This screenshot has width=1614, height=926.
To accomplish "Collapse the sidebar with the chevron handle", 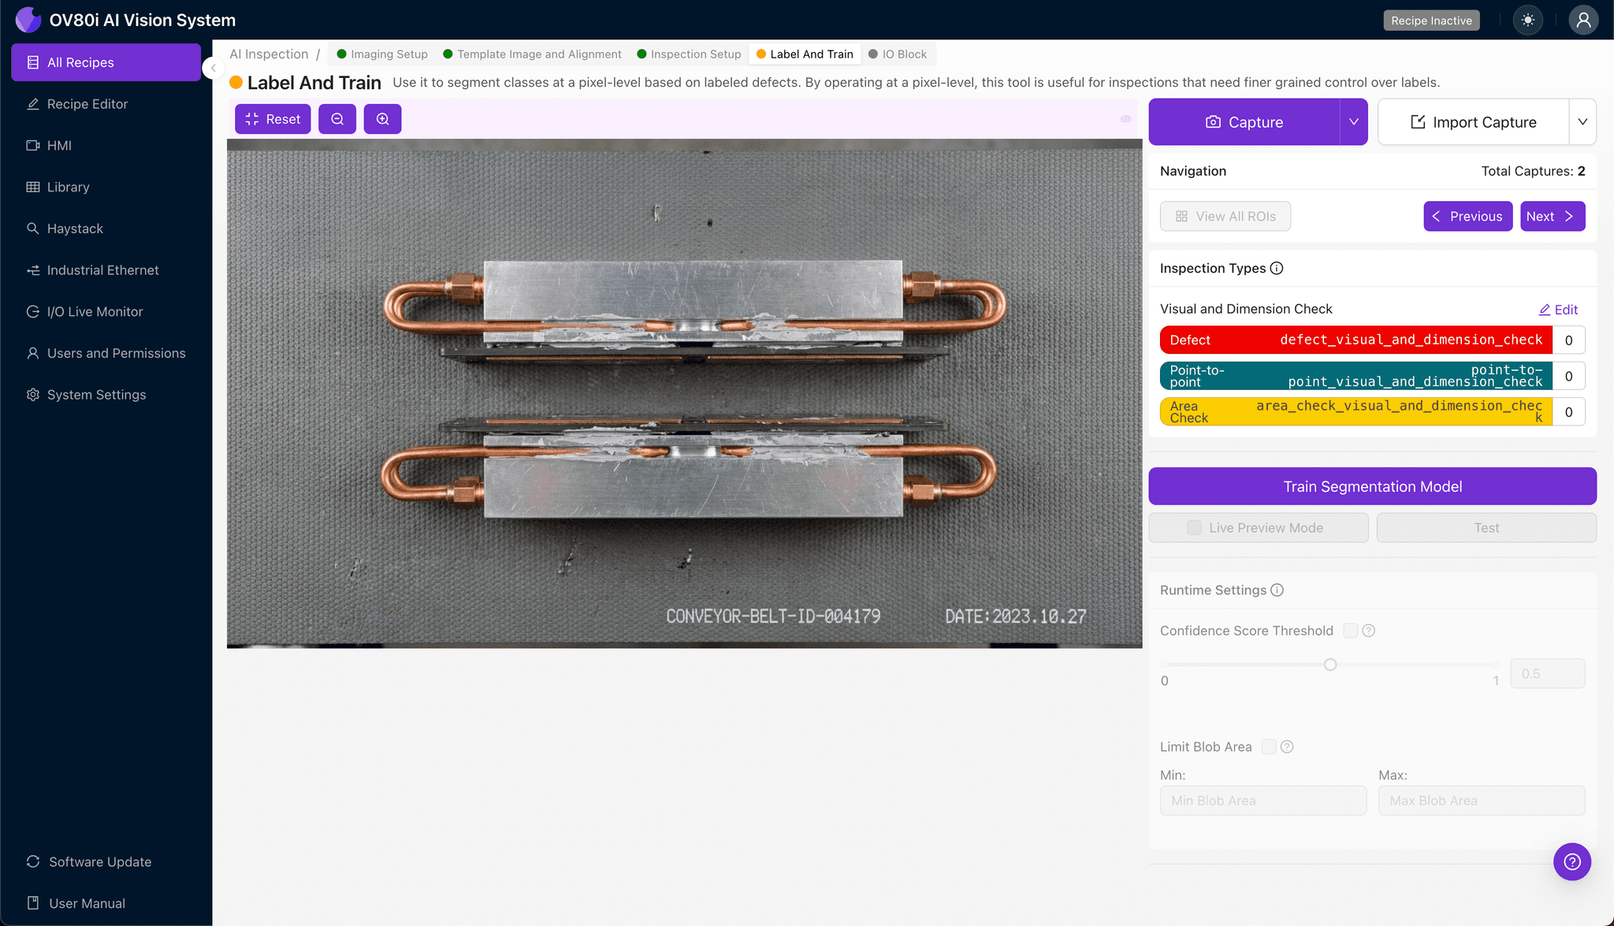I will 213,69.
